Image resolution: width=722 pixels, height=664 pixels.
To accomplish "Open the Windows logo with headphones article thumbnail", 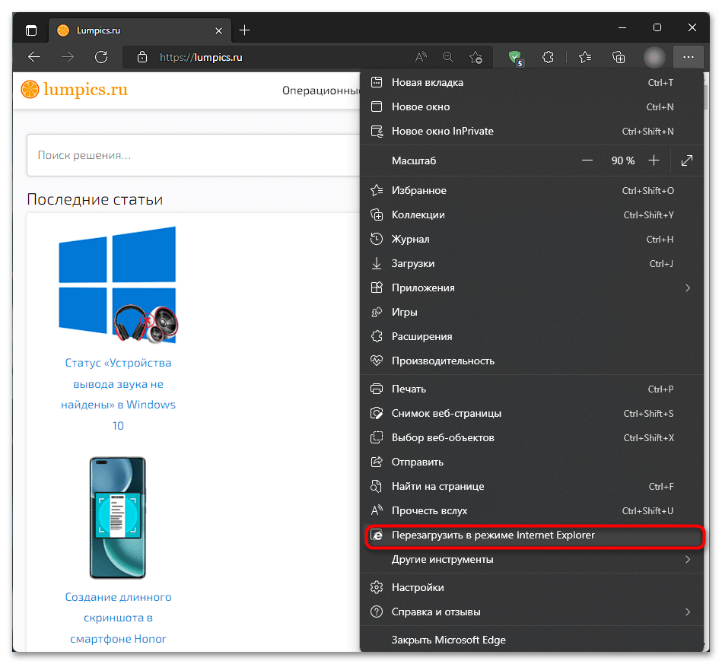I will pyautogui.click(x=119, y=285).
